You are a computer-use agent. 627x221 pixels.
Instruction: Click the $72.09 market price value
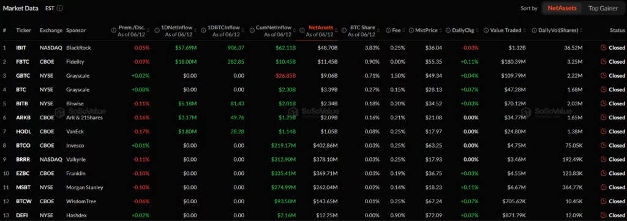(x=434, y=215)
